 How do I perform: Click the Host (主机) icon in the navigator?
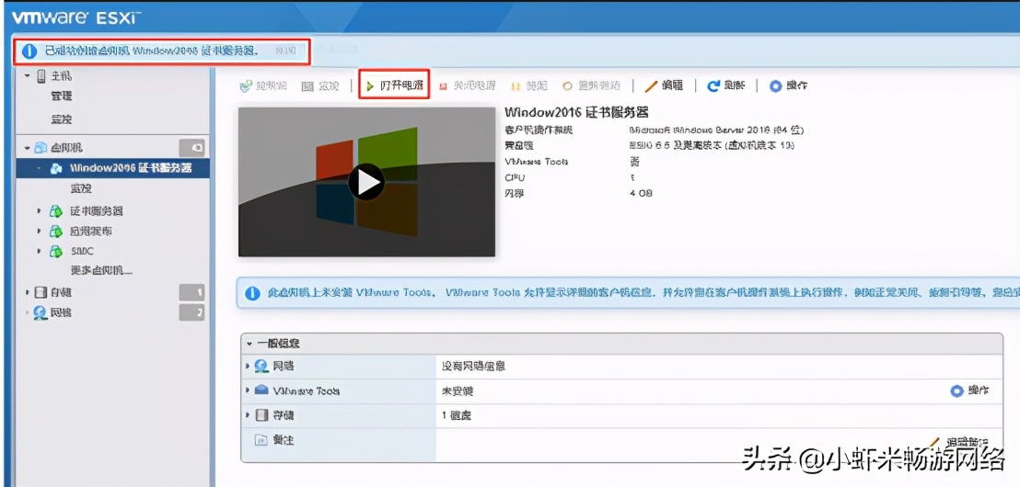point(41,76)
